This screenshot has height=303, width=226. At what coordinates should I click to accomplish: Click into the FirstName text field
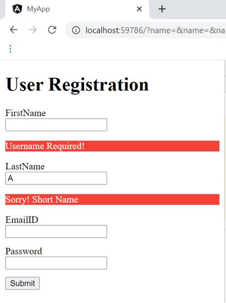[x=56, y=125]
